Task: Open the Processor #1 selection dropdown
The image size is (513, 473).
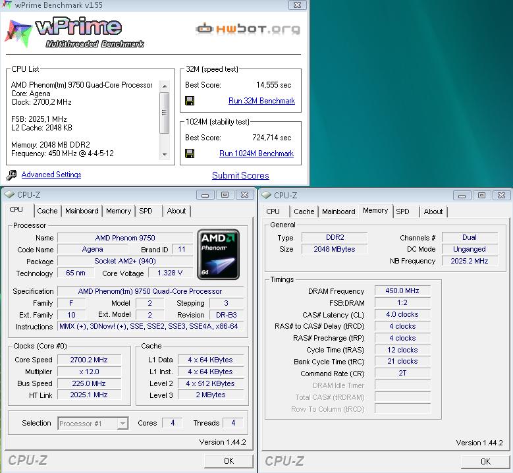Action: 122,423
